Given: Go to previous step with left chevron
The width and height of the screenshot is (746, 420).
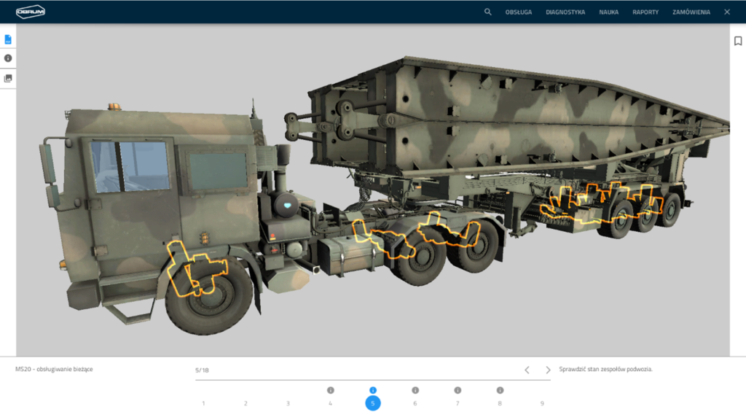Looking at the screenshot, I should point(527,370).
